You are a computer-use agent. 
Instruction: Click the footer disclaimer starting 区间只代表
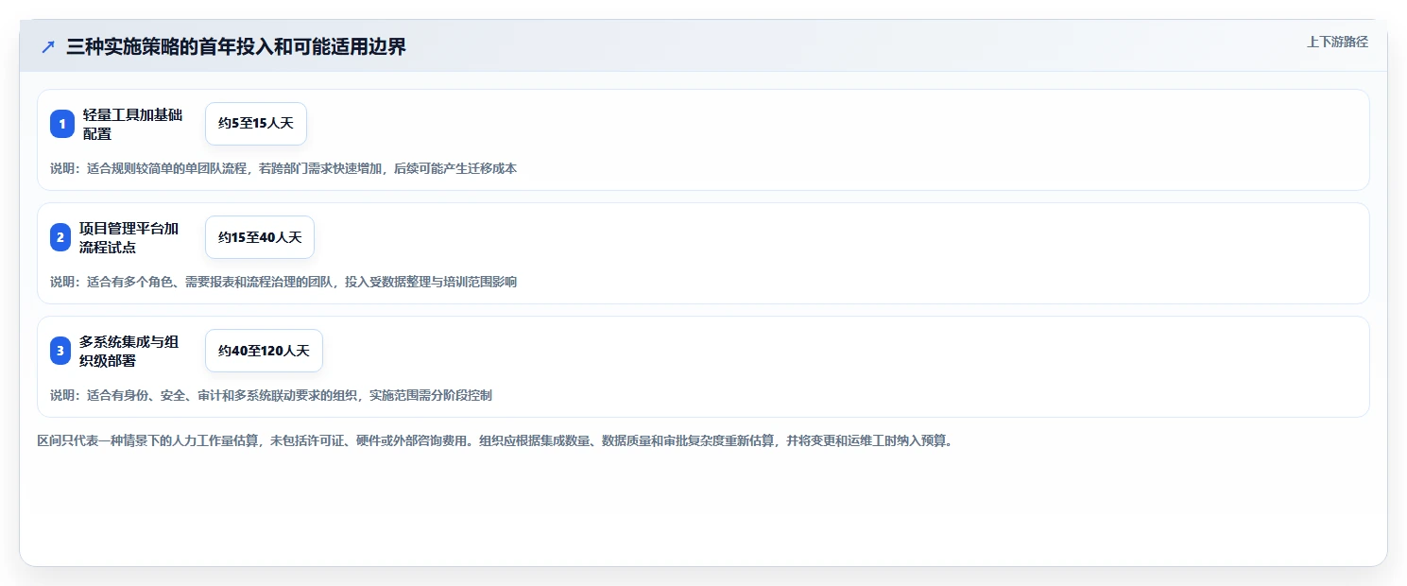pyautogui.click(x=495, y=440)
